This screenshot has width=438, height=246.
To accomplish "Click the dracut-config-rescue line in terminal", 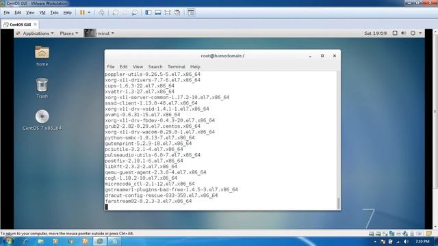I will click(162, 195).
